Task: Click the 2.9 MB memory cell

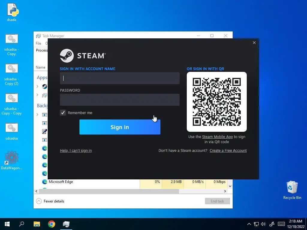Action: click(x=173, y=182)
